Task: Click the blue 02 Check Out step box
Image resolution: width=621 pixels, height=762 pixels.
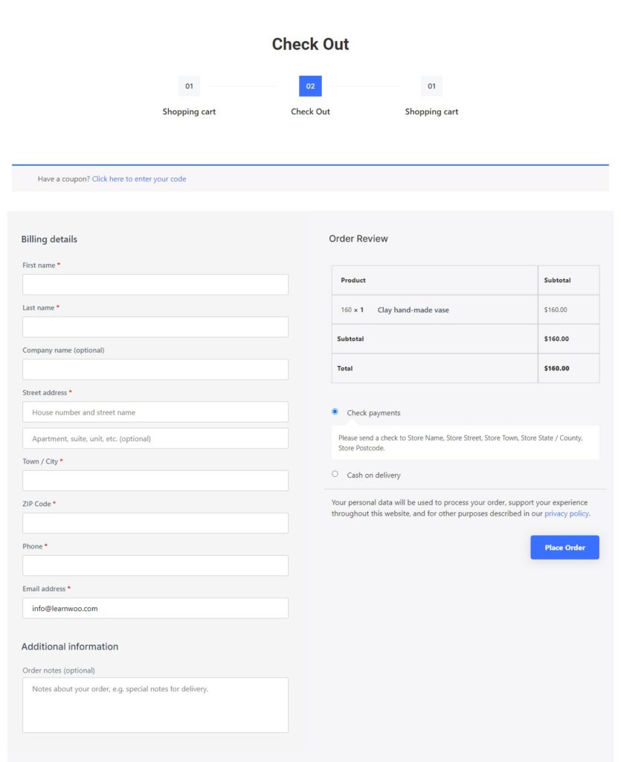Action: pos(310,86)
